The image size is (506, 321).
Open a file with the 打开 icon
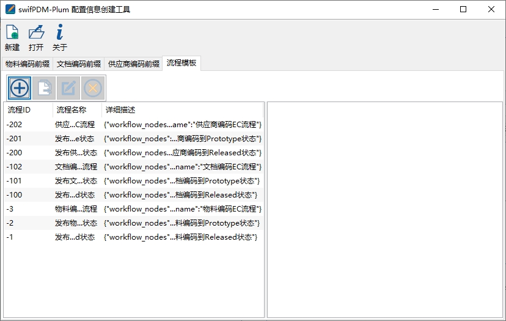click(36, 32)
